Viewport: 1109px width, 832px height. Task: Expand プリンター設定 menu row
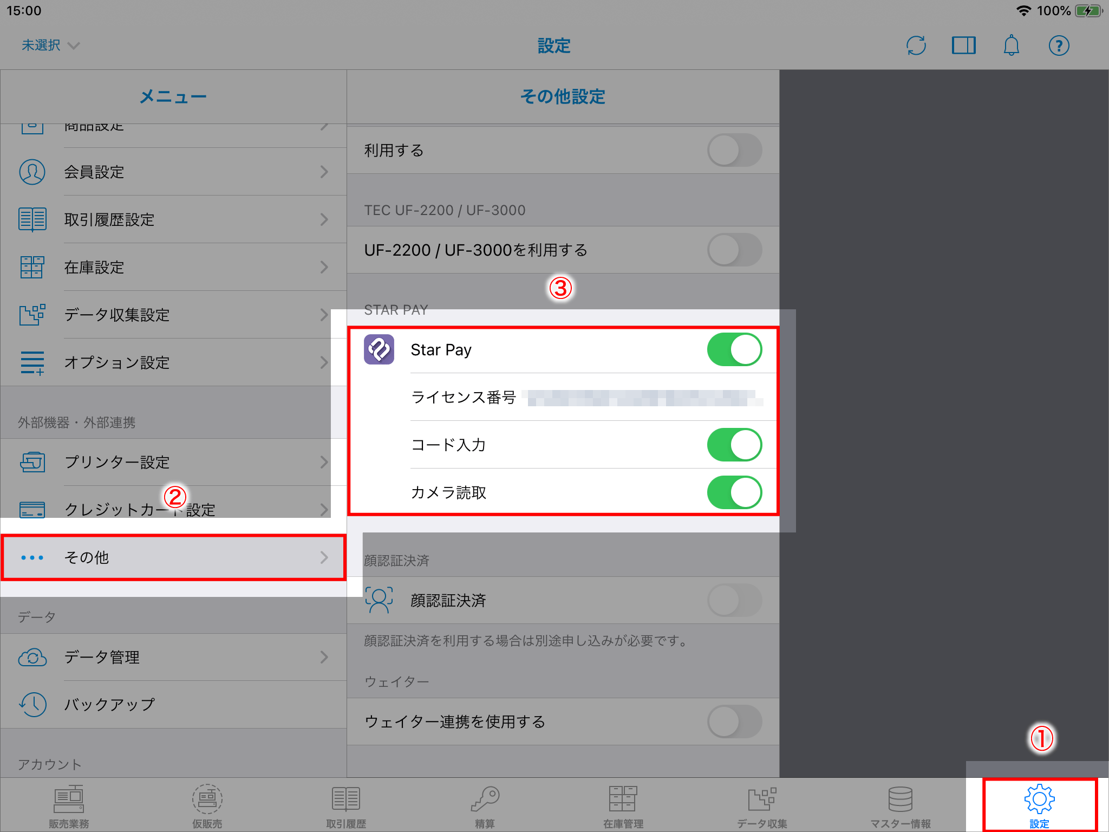click(x=173, y=462)
